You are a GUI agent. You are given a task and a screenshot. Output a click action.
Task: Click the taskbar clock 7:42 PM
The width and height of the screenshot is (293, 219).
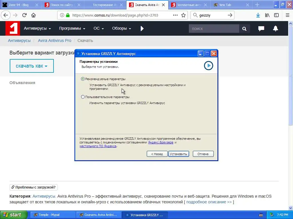(x=282, y=215)
